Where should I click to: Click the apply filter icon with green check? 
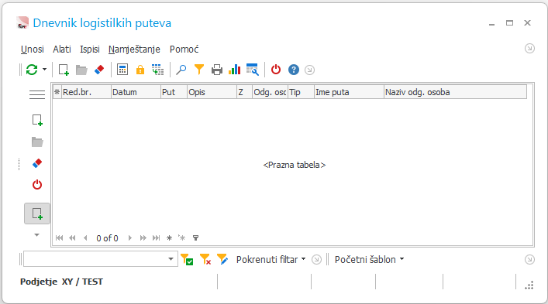coord(187,259)
